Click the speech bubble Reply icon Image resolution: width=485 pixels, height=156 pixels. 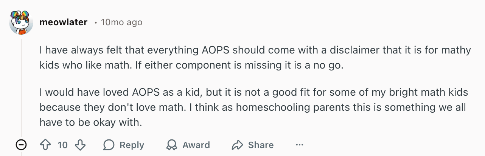coord(109,145)
